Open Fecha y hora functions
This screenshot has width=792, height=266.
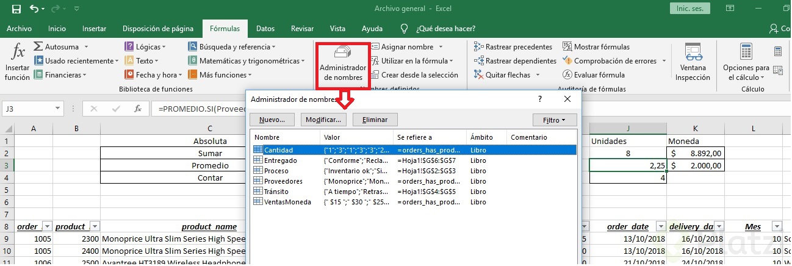(x=154, y=74)
